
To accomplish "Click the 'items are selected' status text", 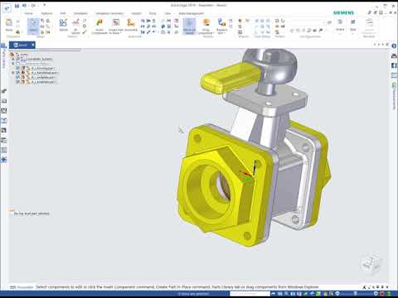I will 192,294.
